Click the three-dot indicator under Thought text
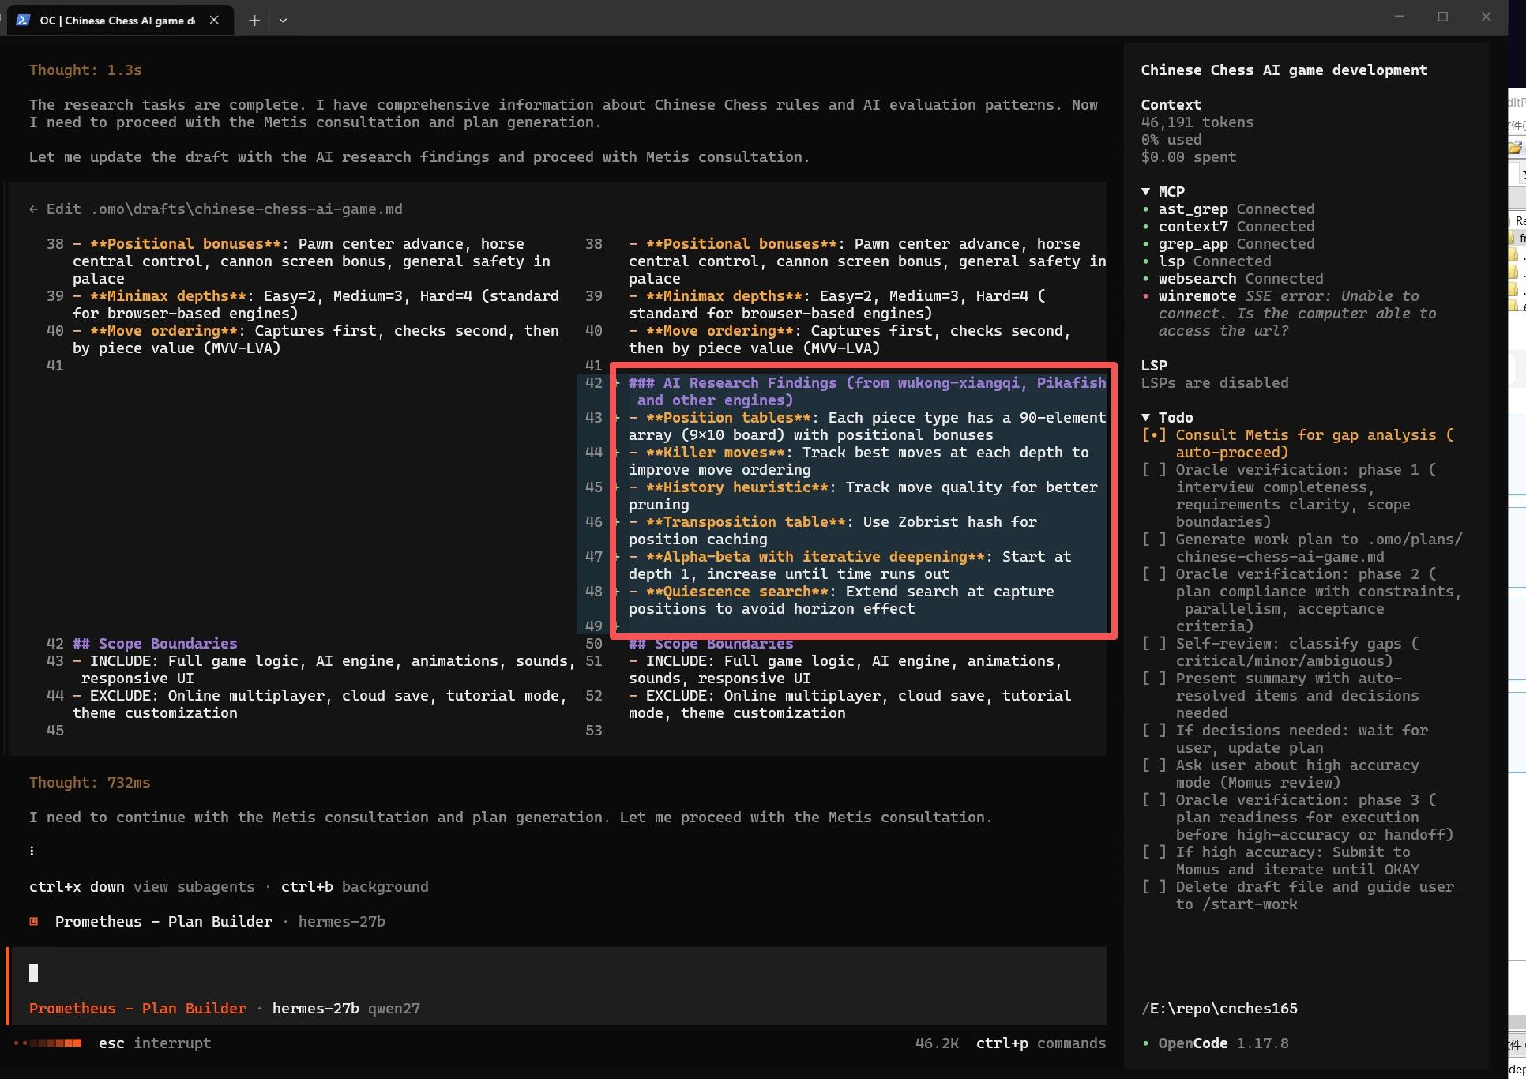The width and height of the screenshot is (1526, 1079). 32,851
